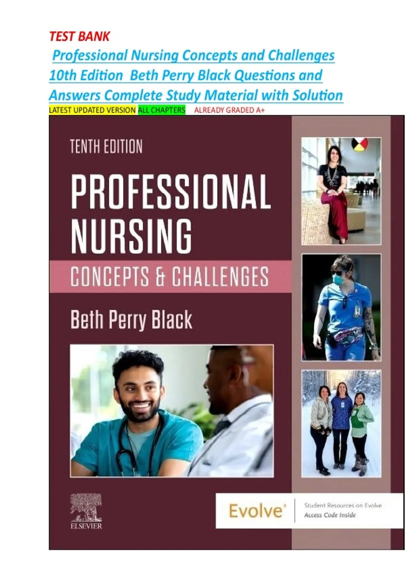This screenshot has width=414, height=587.
Task: Select the photo of three women in snow
Action: [x=341, y=424]
